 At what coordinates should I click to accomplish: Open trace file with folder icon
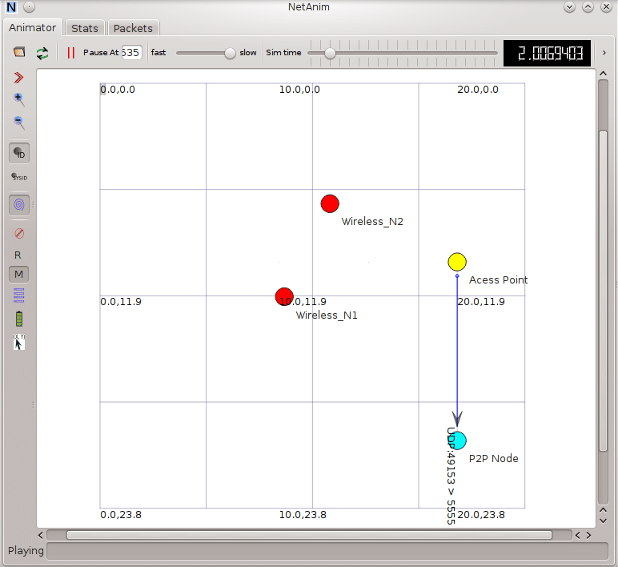click(19, 53)
